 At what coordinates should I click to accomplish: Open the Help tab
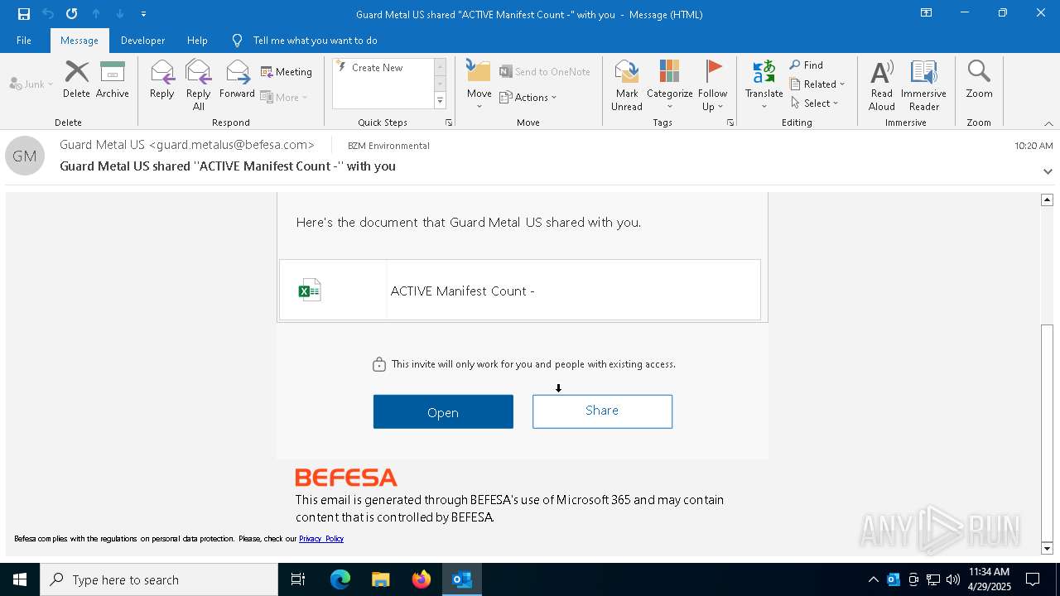pos(197,41)
